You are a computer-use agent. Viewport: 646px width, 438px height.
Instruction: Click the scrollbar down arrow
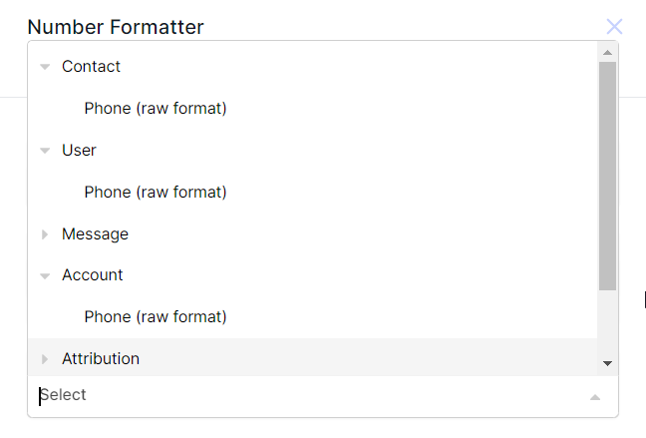(607, 364)
